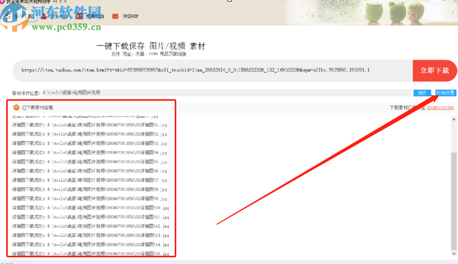The image size is (458, 264).
Task: Select log row ending 02详情图\5.jpg
Action: [x=89, y=162]
